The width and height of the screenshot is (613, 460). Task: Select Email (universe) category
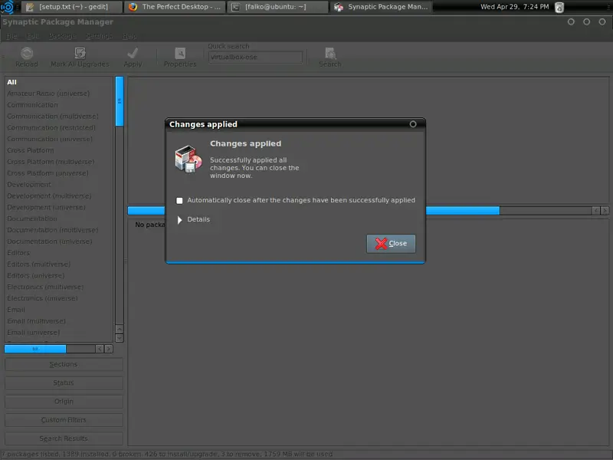(60, 333)
